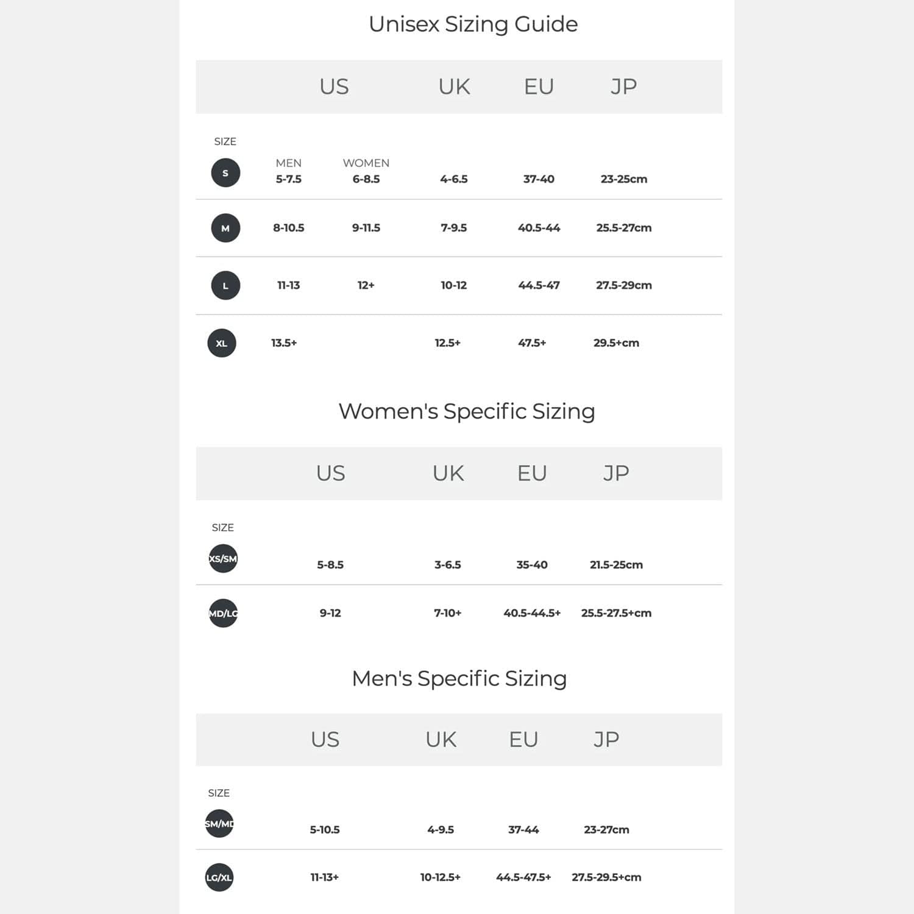Choose the men's SM/MD size badge
This screenshot has width=914, height=914.
[x=219, y=824]
